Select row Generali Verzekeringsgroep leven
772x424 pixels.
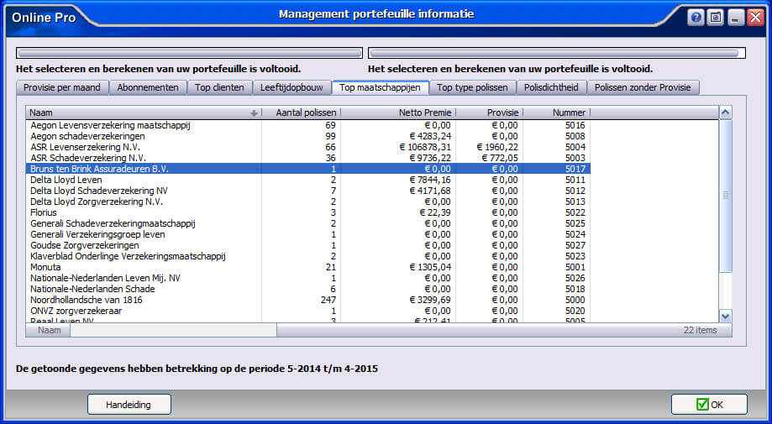click(308, 234)
